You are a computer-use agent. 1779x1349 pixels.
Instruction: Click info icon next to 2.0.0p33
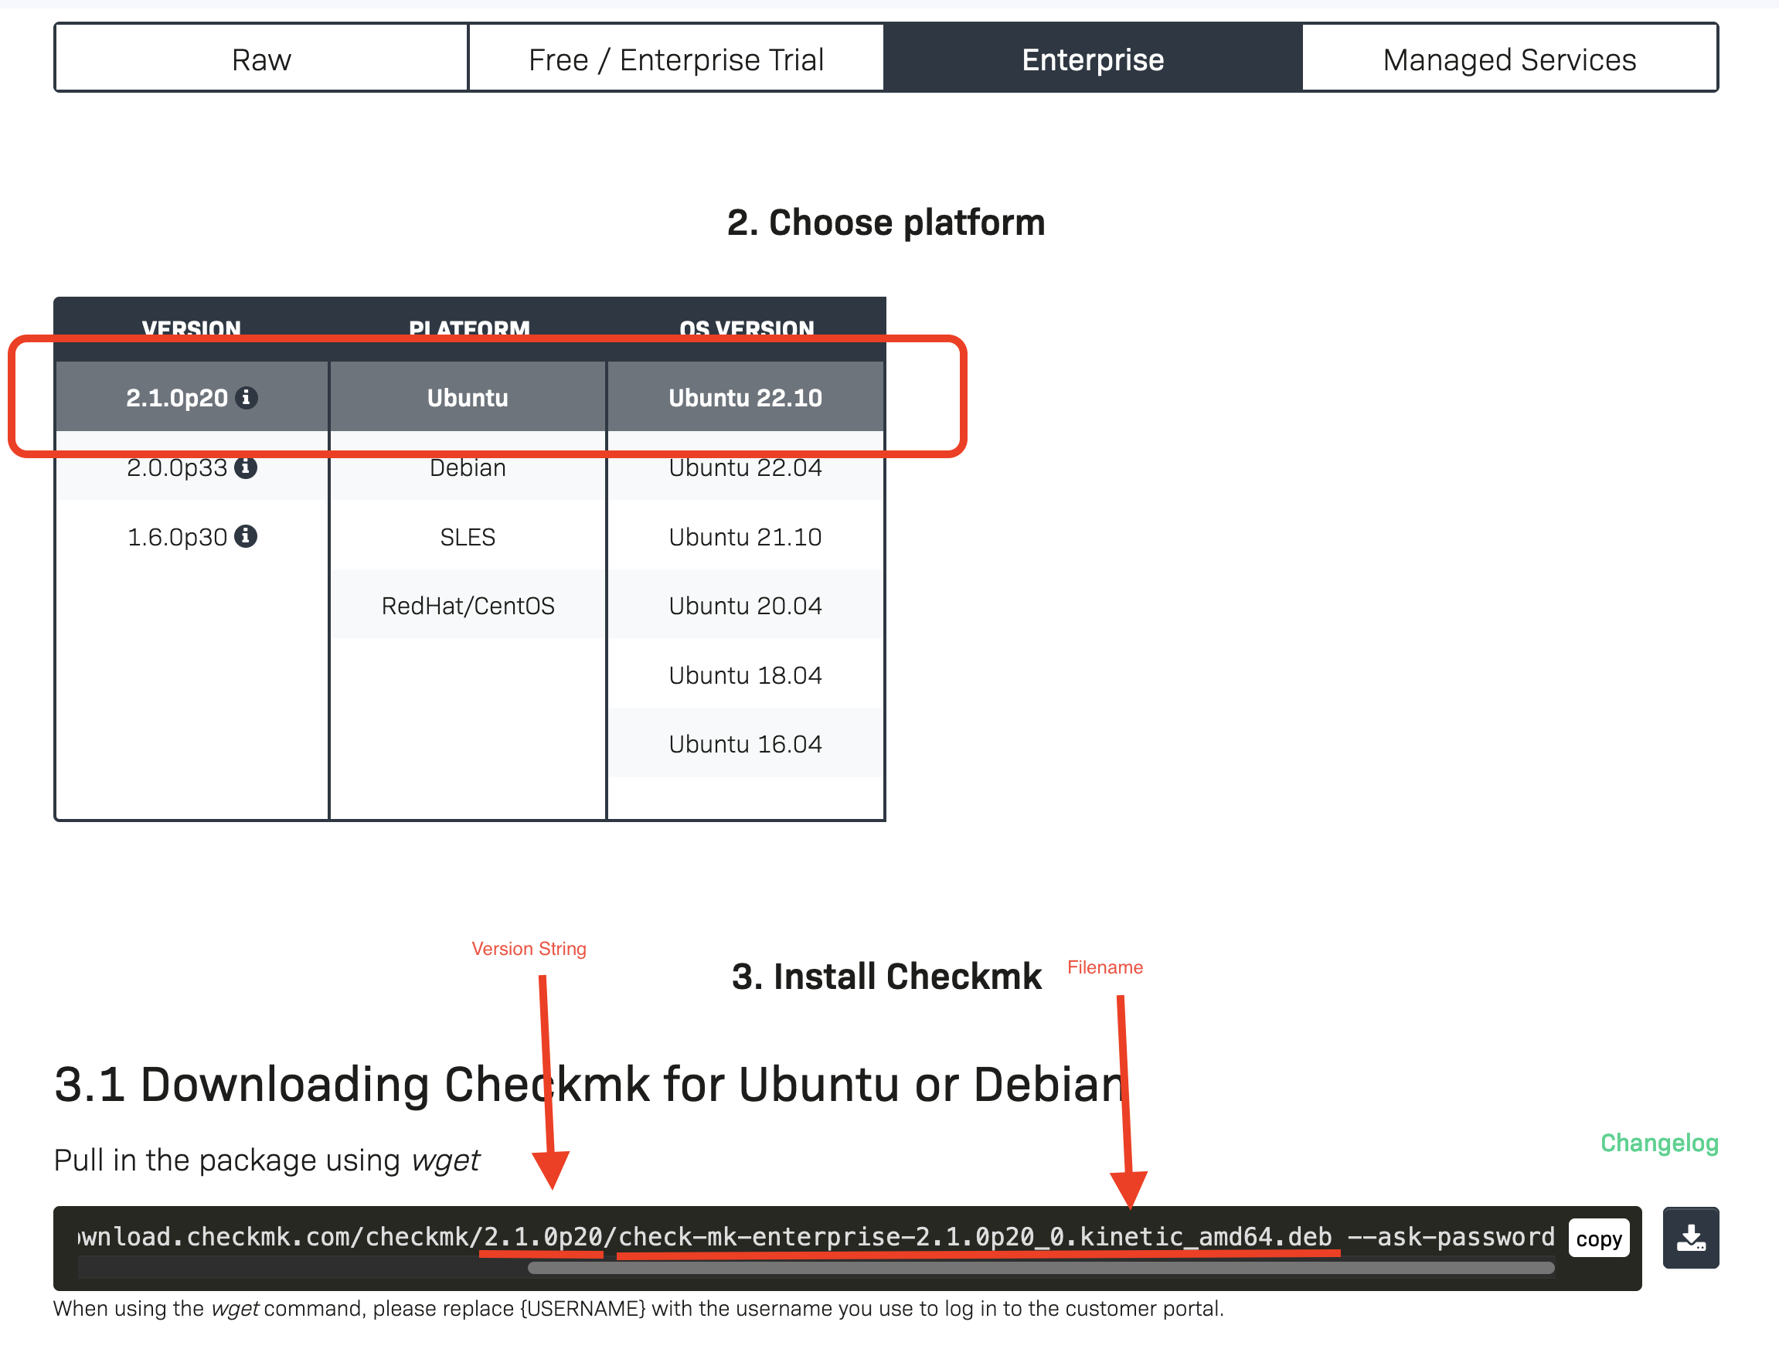click(x=245, y=468)
